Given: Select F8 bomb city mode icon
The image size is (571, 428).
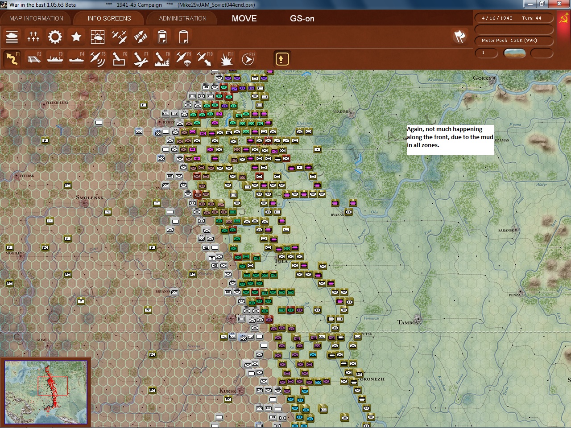Looking at the screenshot, I should coord(162,59).
